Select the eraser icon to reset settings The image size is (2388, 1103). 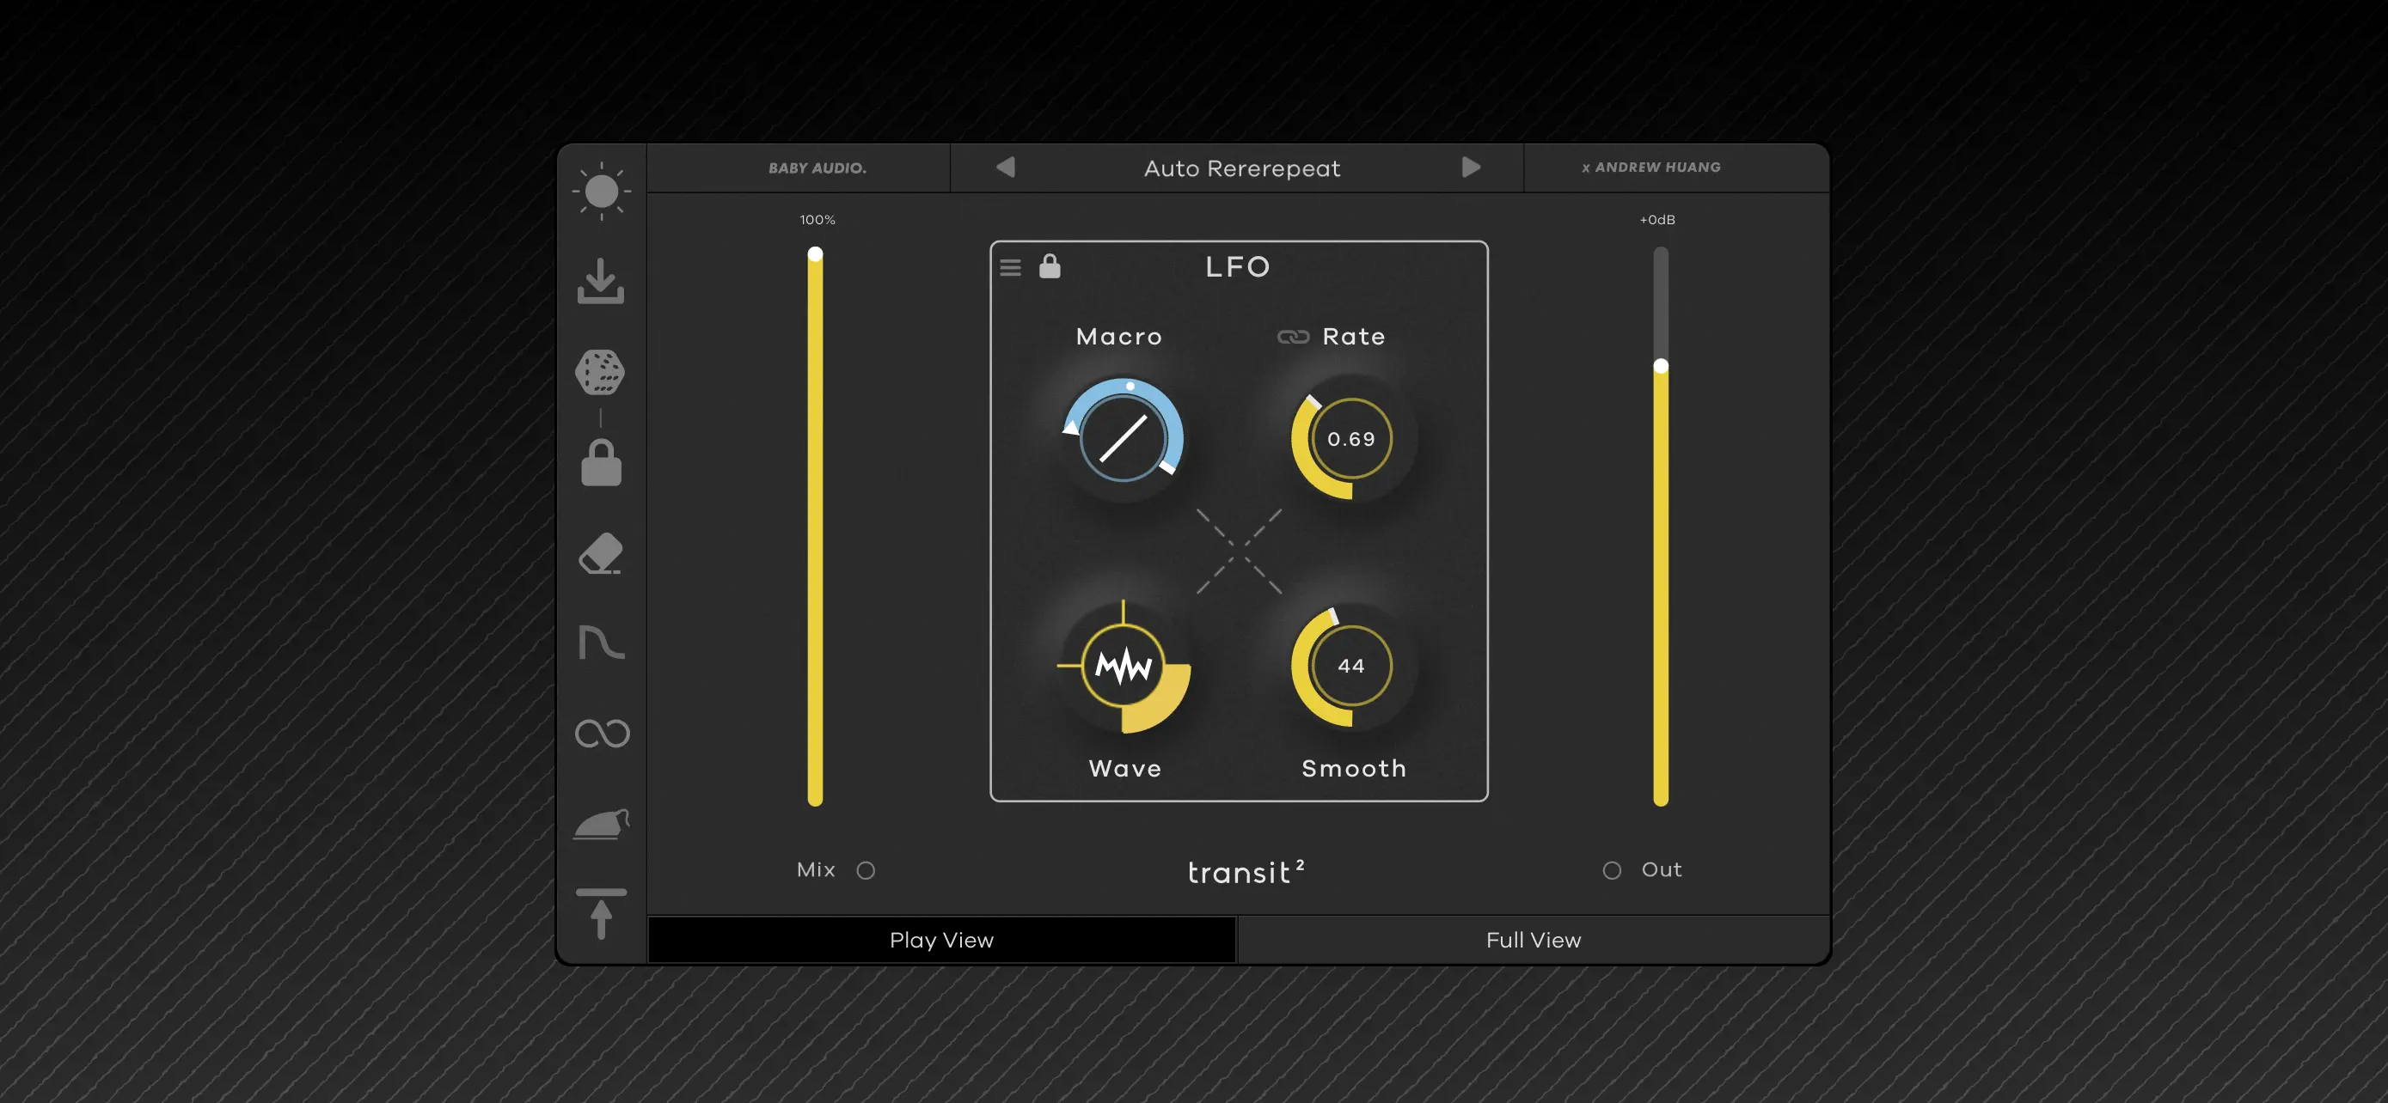coord(602,554)
